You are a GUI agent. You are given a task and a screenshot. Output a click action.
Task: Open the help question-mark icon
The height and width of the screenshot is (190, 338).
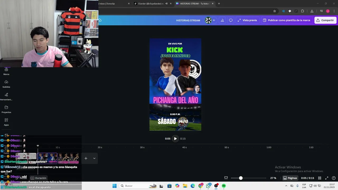pyautogui.click(x=334, y=178)
